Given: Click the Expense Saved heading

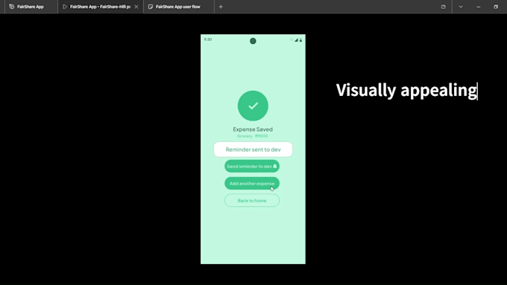Looking at the screenshot, I should click(253, 129).
